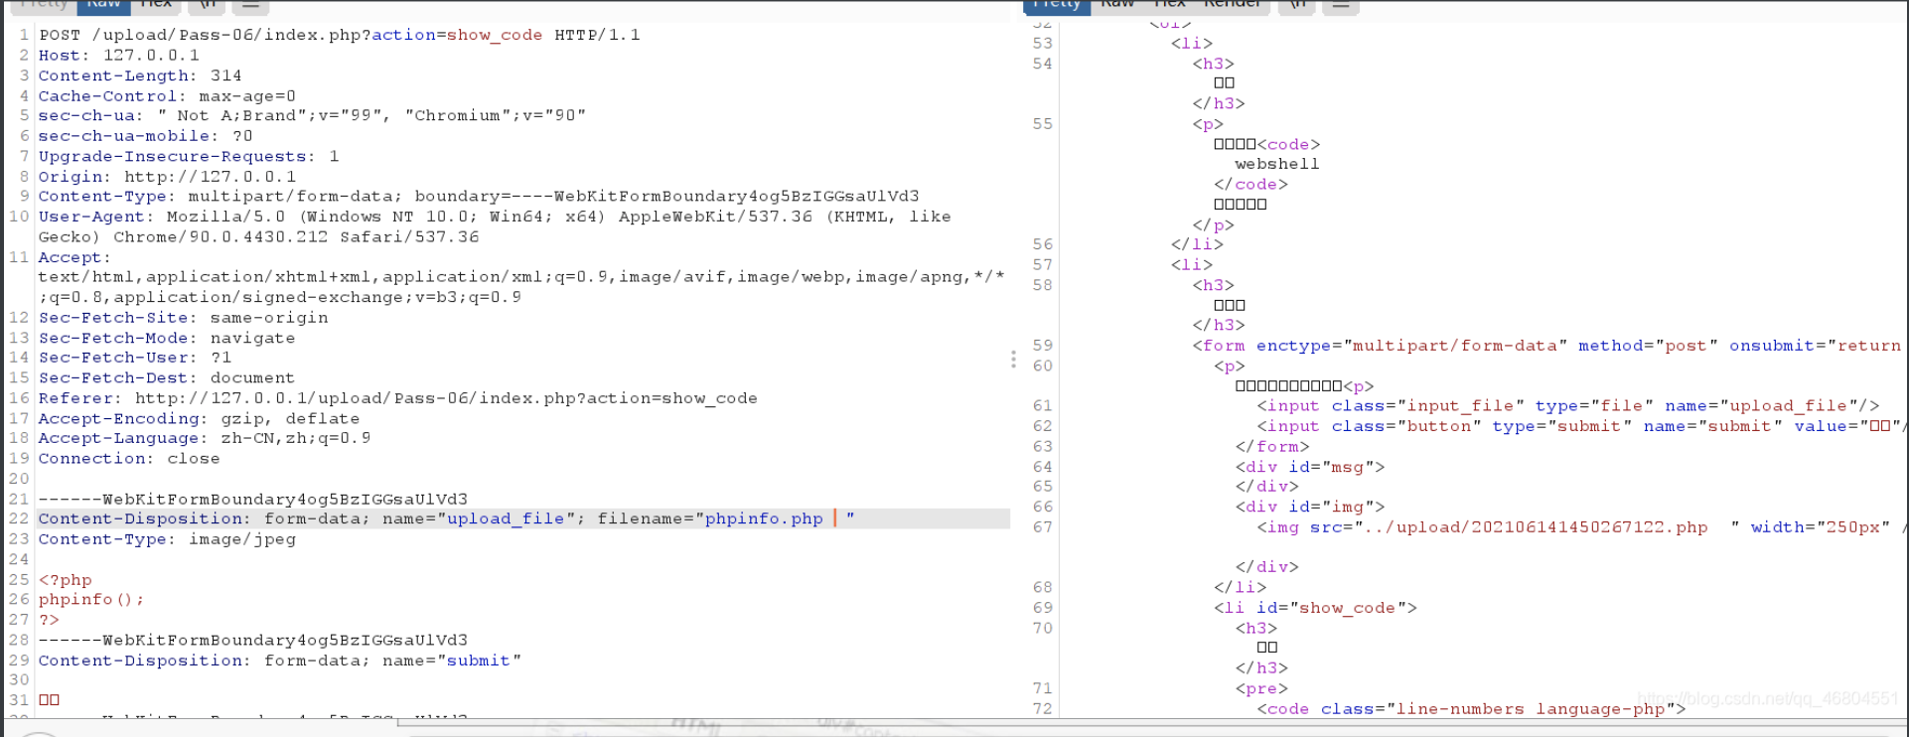Screen dimensions: 1909x737
Task: Click the Accept-Encoding: gzip, deflate header
Action: 199,418
